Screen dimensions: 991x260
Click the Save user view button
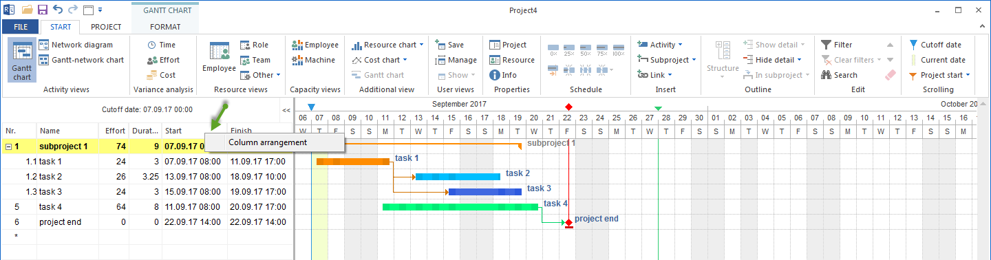point(450,45)
